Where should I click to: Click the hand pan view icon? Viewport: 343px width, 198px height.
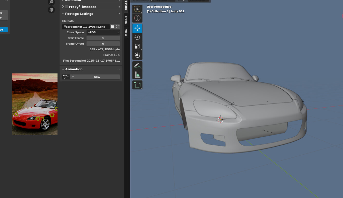(51, 10)
